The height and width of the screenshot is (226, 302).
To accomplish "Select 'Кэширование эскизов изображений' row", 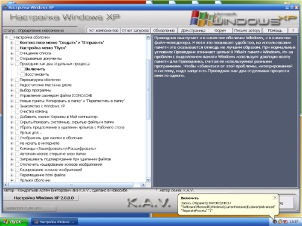I will click(x=51, y=170).
